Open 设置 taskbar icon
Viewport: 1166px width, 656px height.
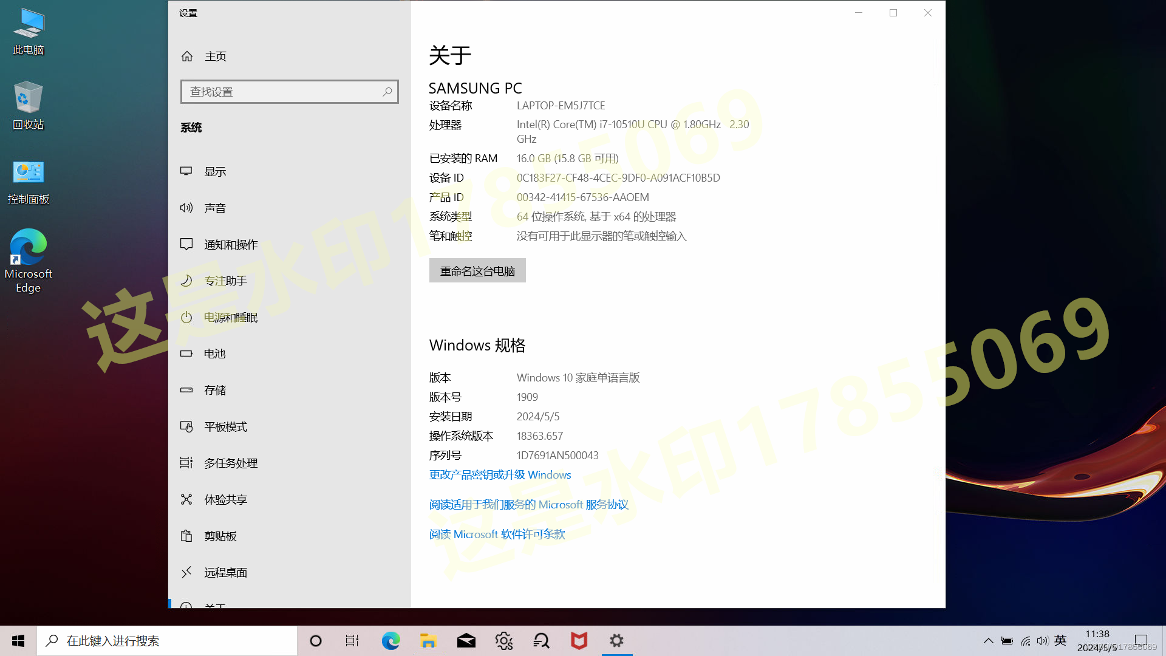coord(618,640)
